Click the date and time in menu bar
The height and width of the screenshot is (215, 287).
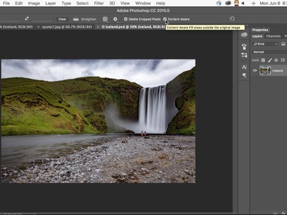[x=273, y=3]
